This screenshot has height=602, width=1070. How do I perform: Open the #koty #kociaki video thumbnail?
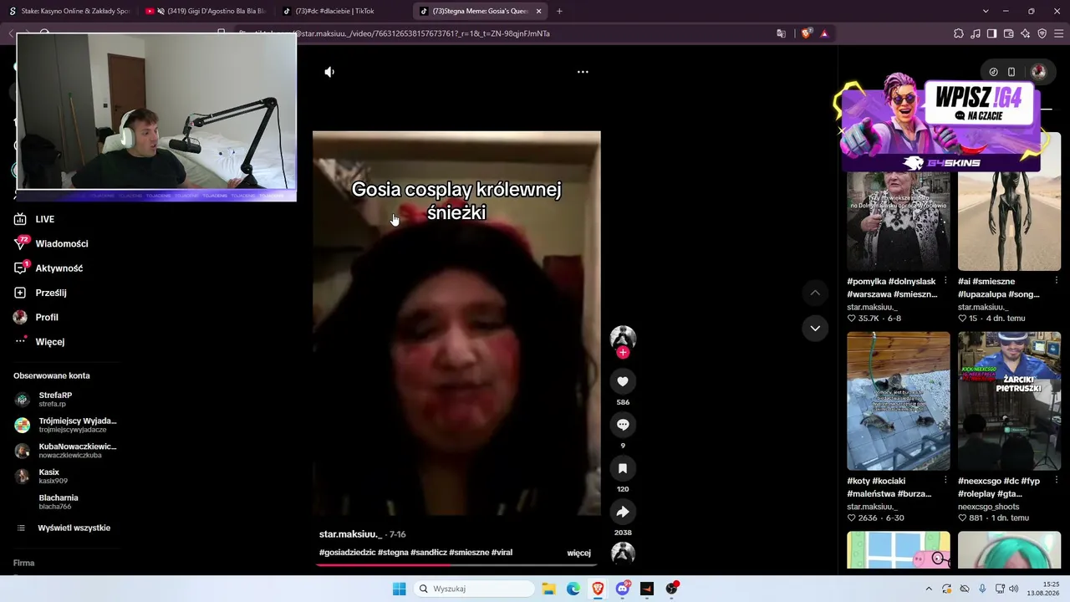[899, 401]
